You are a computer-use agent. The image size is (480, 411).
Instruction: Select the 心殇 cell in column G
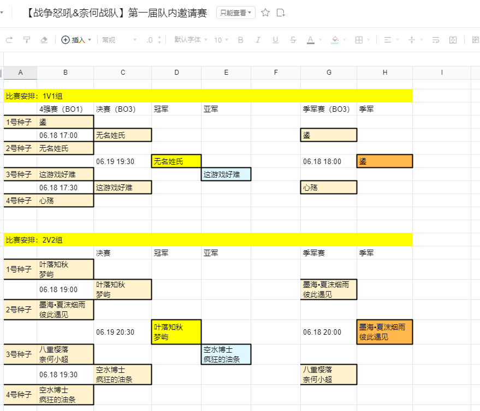pos(329,188)
